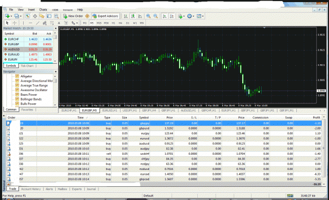Open the Strategy Tester icon

[56, 16]
